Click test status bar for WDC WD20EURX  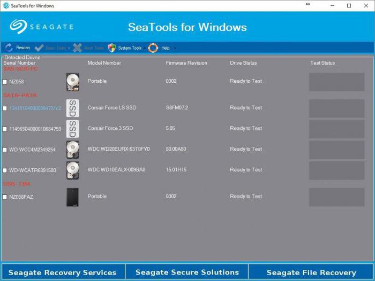coord(337,150)
